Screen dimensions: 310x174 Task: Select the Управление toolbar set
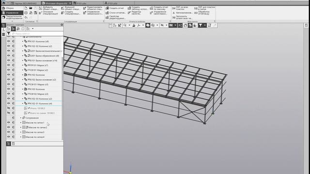12,13
